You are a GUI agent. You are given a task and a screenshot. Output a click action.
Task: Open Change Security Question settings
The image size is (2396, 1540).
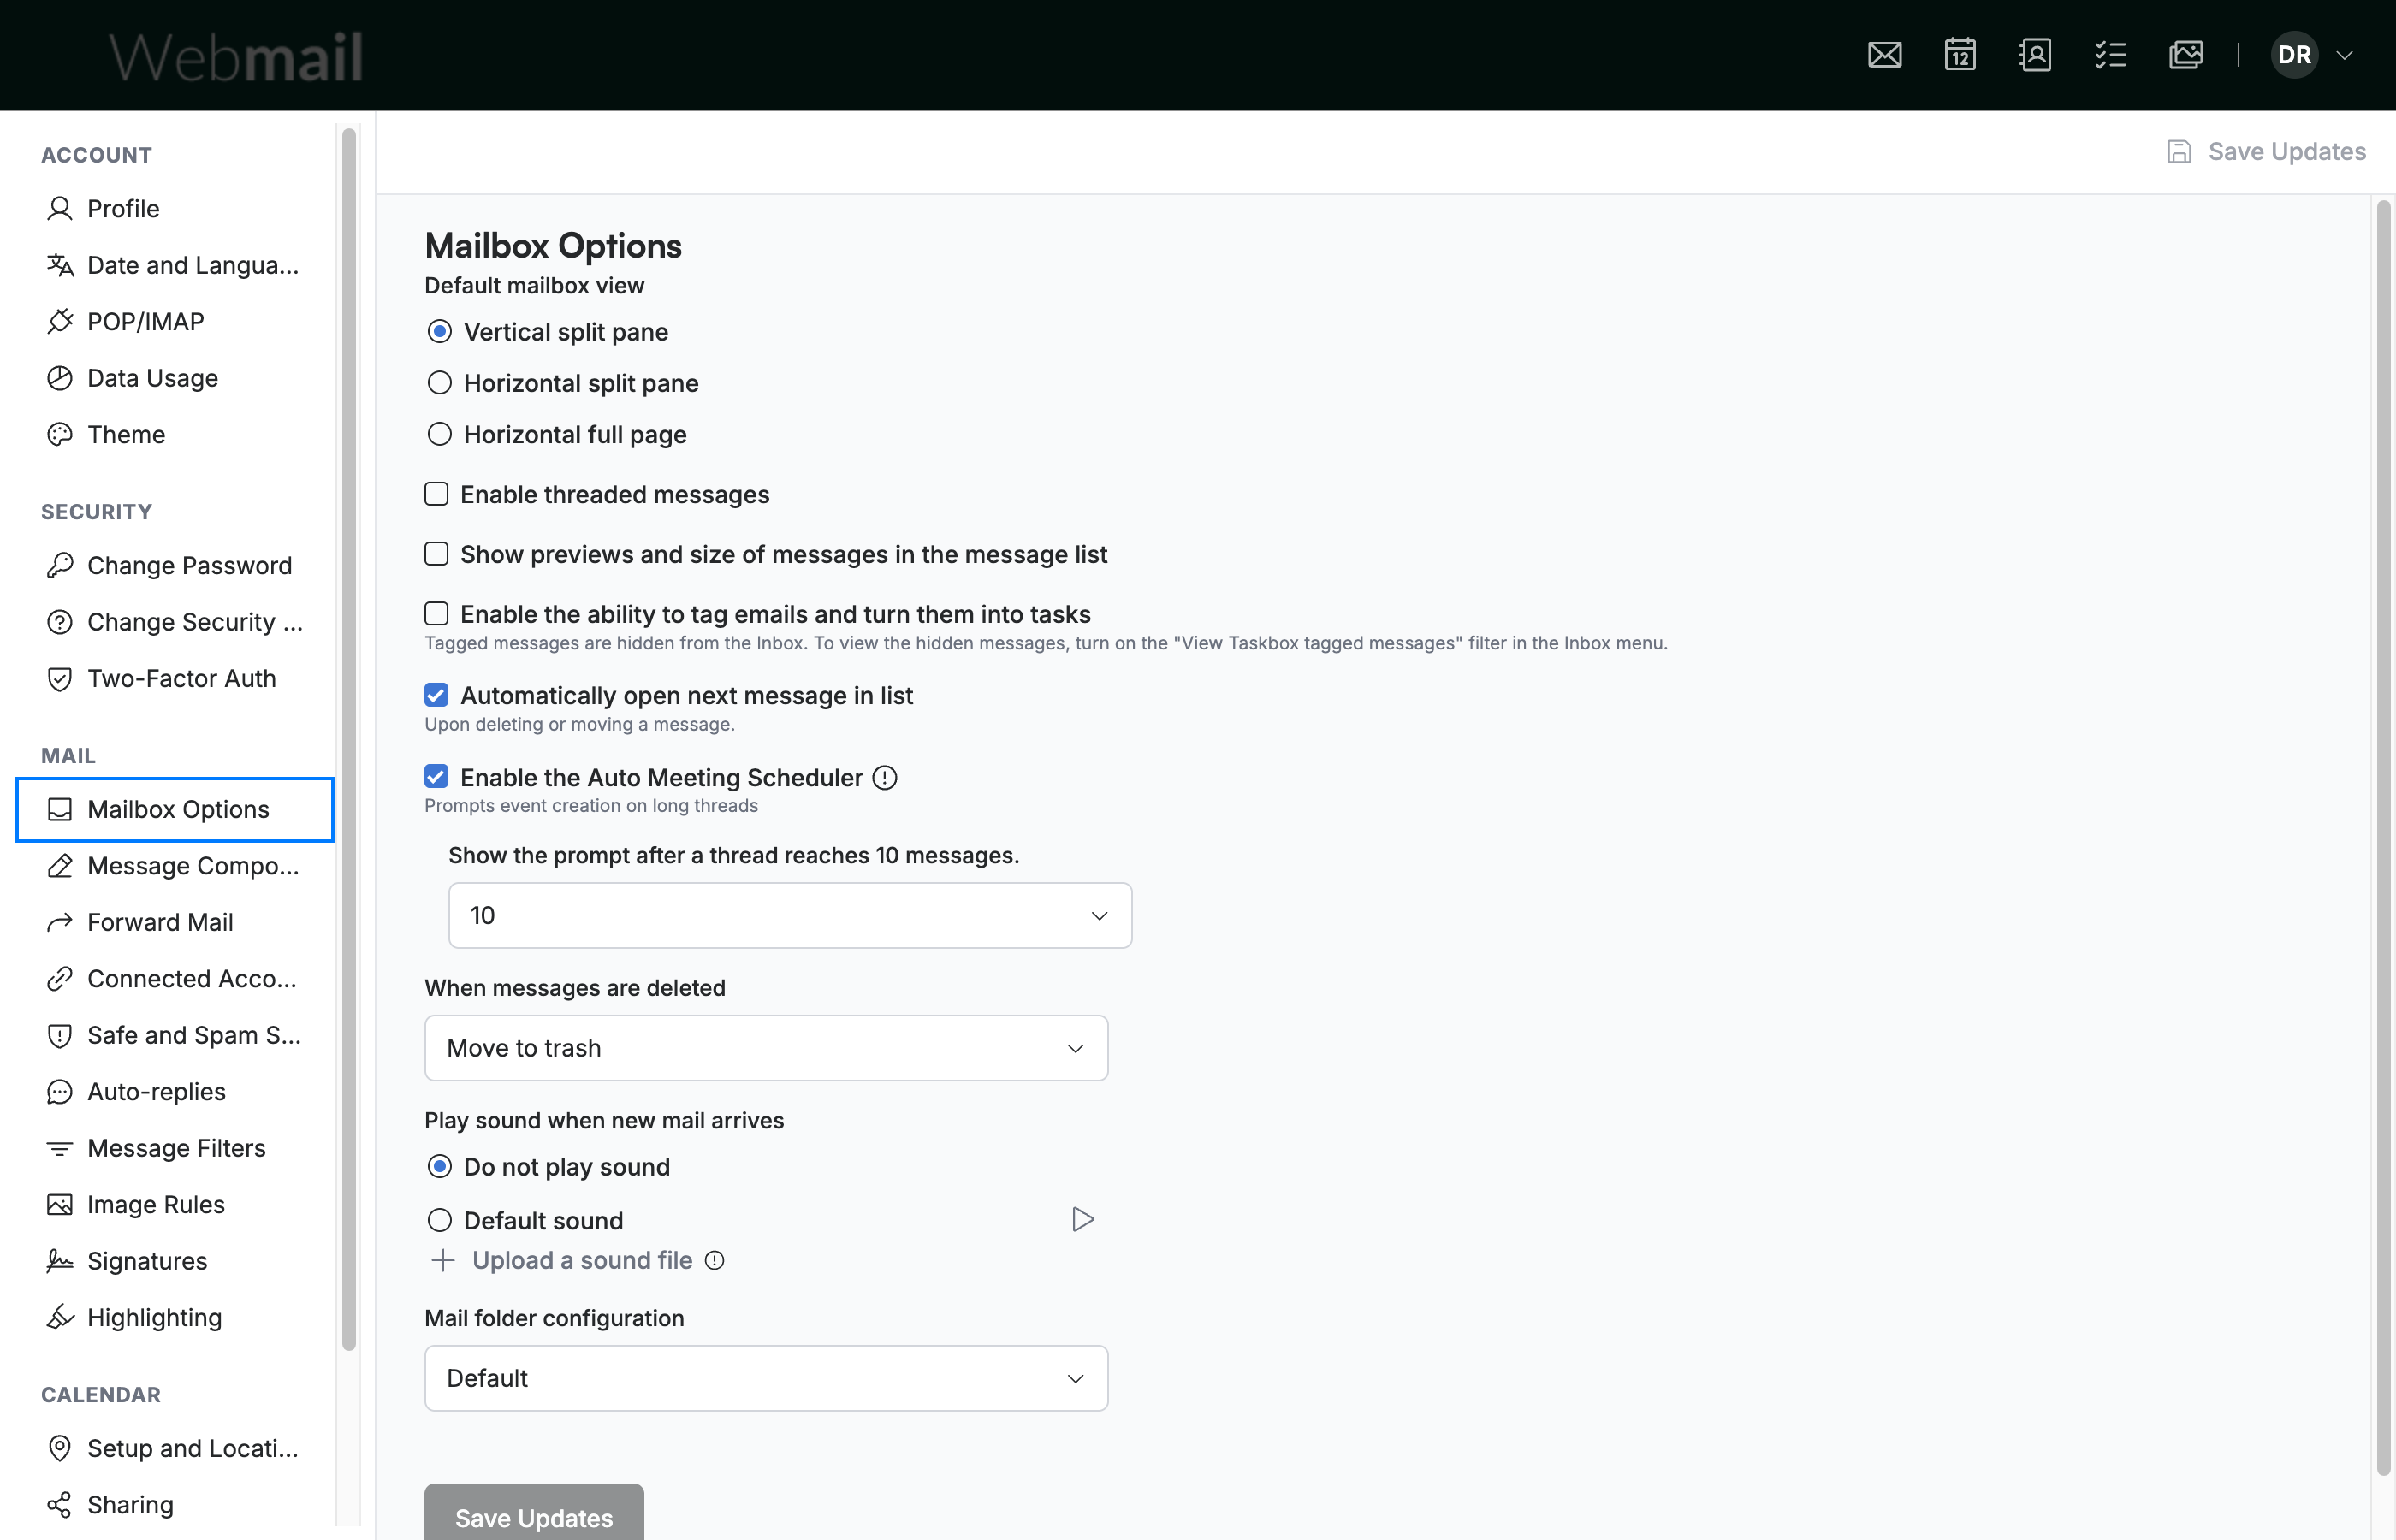[x=175, y=622]
